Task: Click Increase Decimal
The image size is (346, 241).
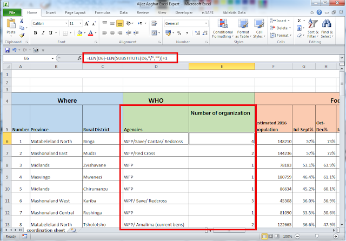Action: (197, 33)
